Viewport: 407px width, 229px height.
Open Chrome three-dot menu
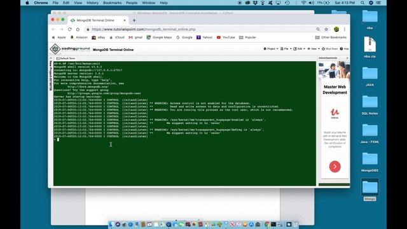(x=345, y=29)
